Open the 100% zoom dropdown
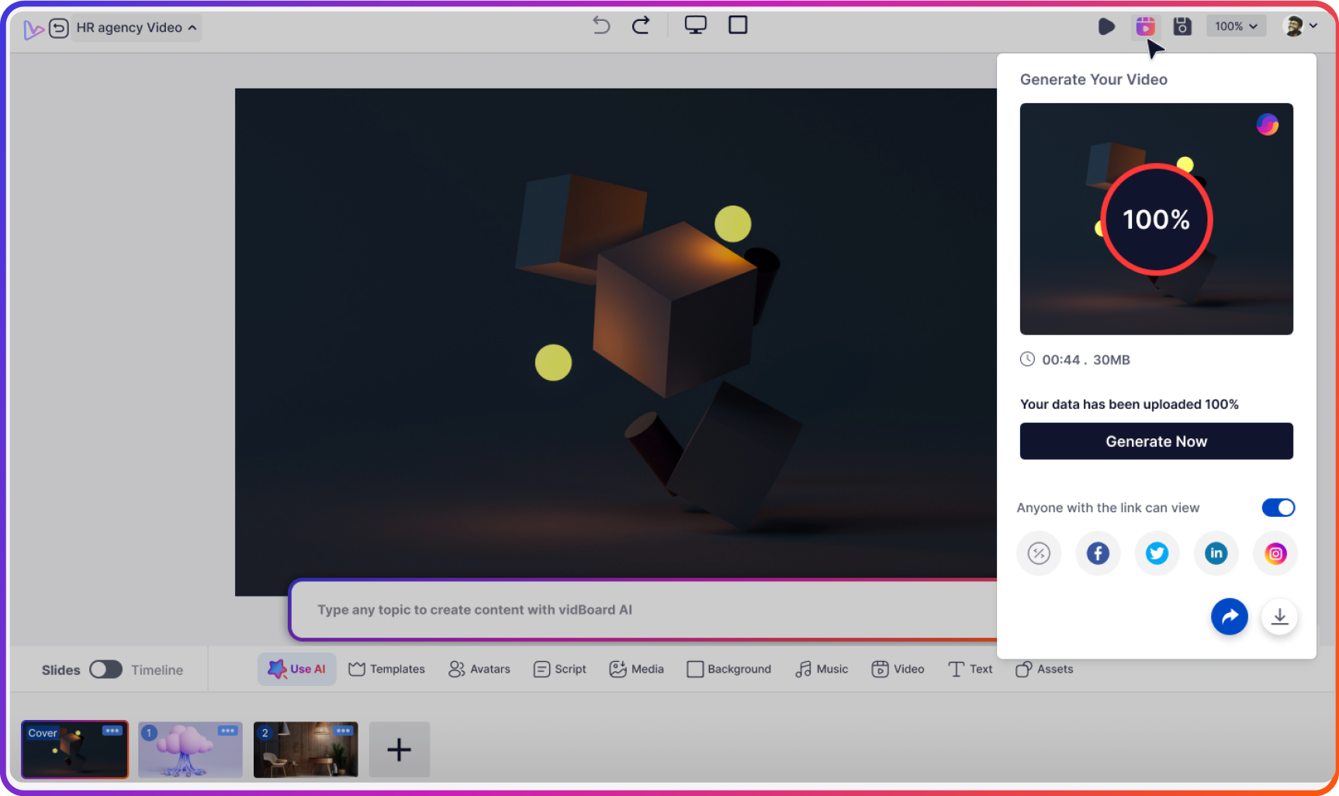Image resolution: width=1339 pixels, height=796 pixels. coord(1236,26)
